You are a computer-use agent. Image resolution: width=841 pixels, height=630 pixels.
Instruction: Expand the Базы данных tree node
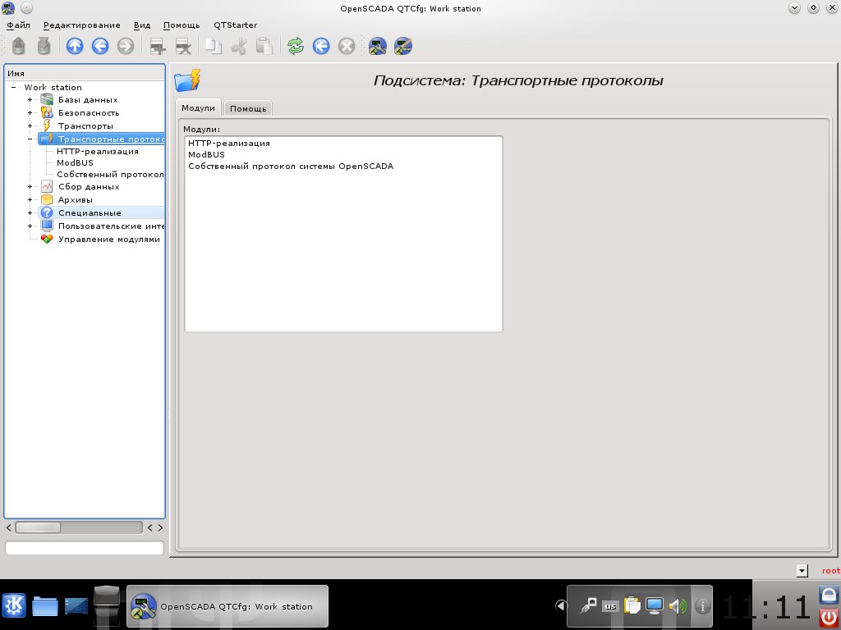click(30, 100)
